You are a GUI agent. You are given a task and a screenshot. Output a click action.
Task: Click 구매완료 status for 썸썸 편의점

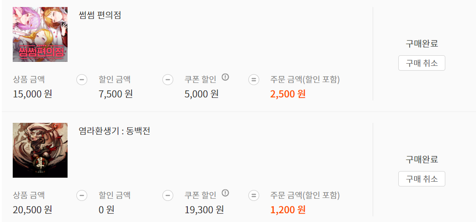click(422, 43)
